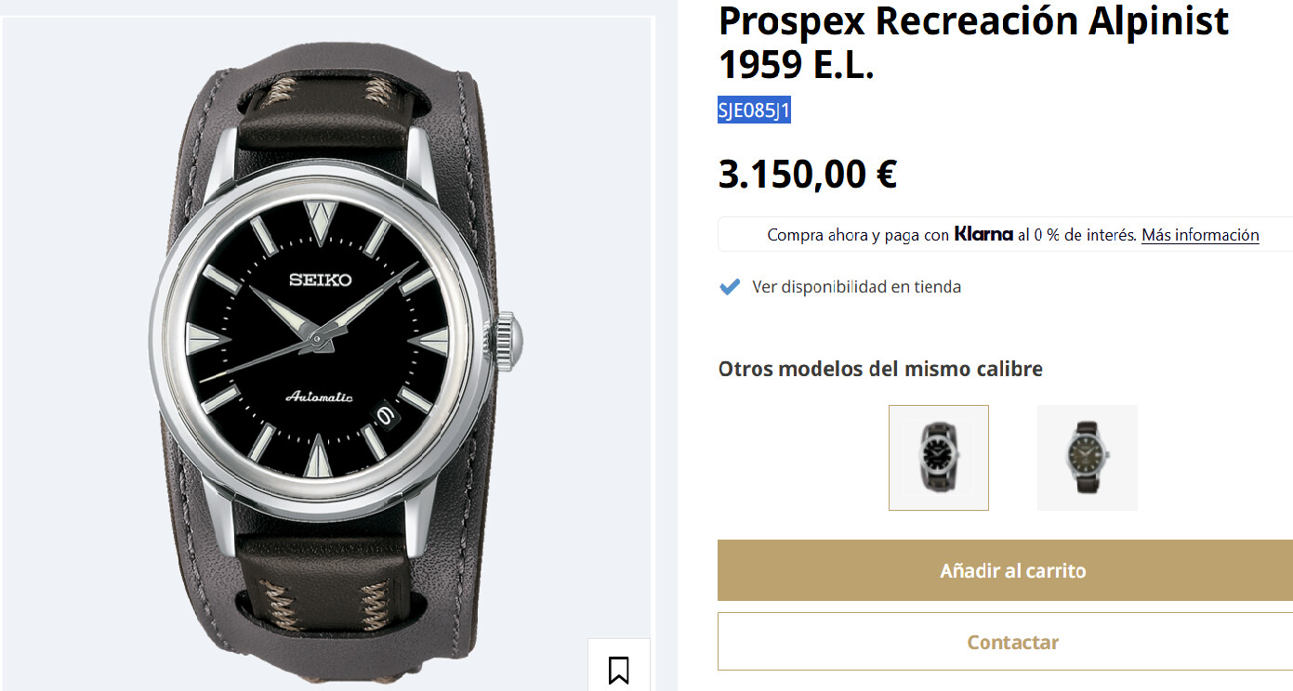The image size is (1293, 691).
Task: Click the Otros modelos del mismo calibre heading
Action: (x=880, y=369)
